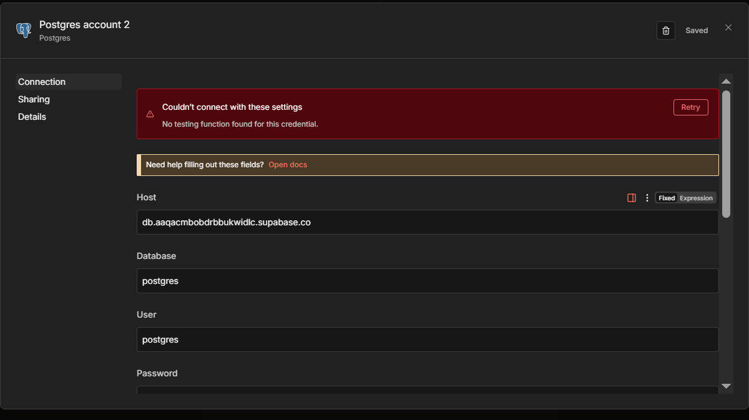This screenshot has height=420, width=749.
Task: Open the three-dot options menu for Host
Action: (647, 198)
